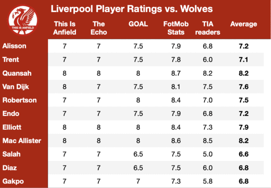Click the This Is Anfield column header
The image size is (271, 188).
click(x=65, y=28)
